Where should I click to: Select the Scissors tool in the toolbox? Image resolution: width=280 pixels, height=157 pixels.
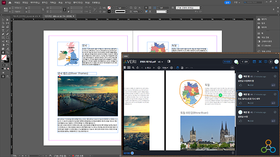(3, 42)
